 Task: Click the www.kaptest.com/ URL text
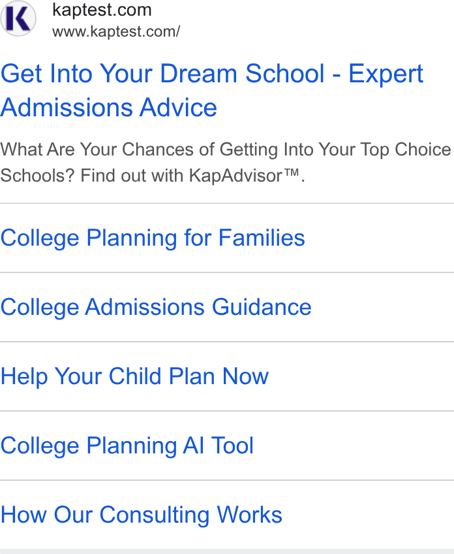click(x=116, y=31)
